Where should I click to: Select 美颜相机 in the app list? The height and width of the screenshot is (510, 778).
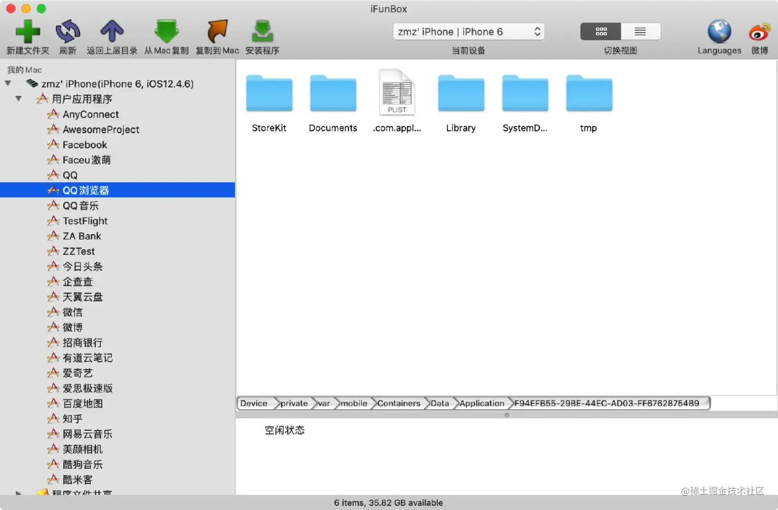[x=82, y=449]
